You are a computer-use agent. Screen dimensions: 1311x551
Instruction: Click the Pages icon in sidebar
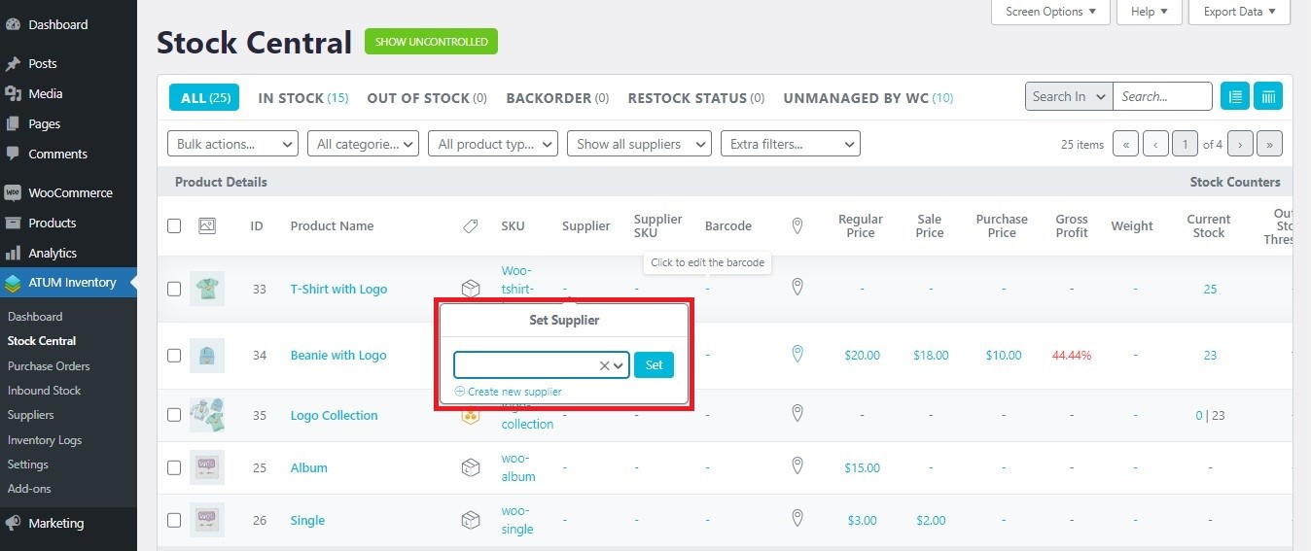[x=13, y=123]
